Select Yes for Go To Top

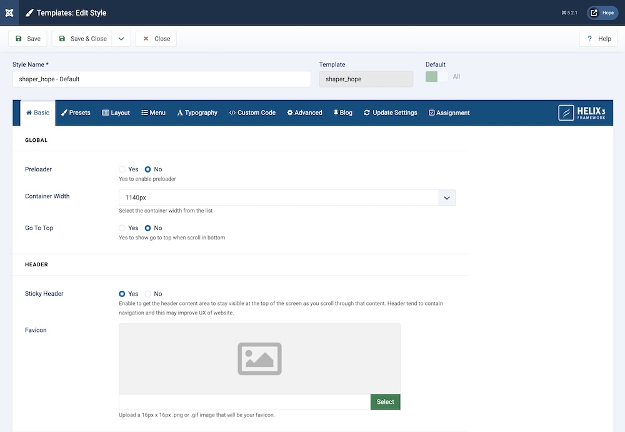tap(122, 228)
